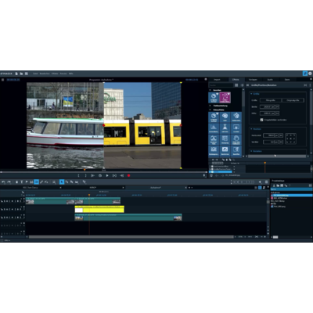This screenshot has width=313, height=313.
Task: Click the orange timeline playhead marker
Action: tap(89, 195)
